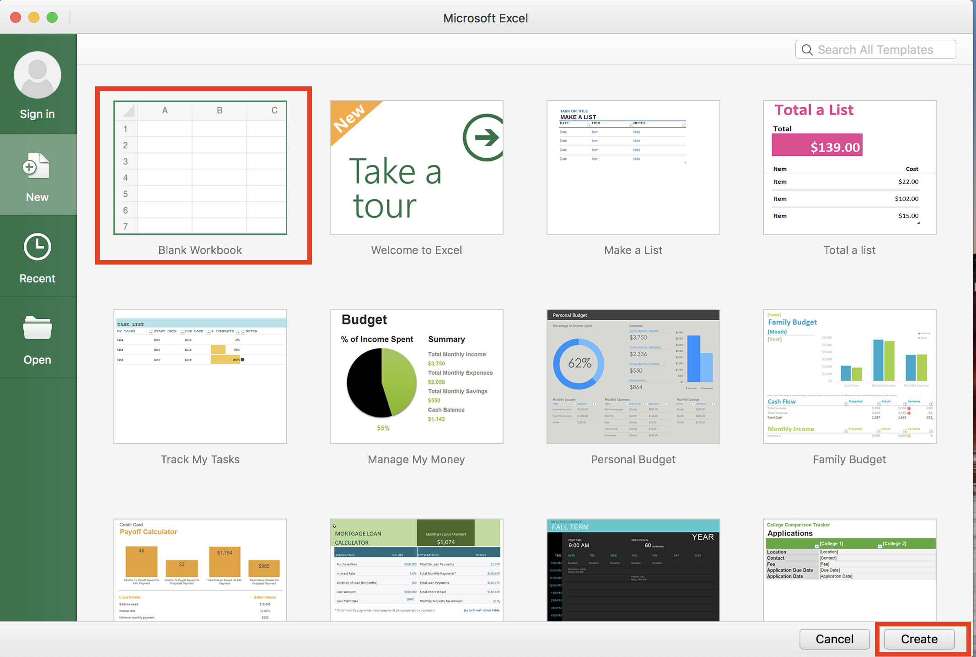The height and width of the screenshot is (657, 976).
Task: Select the New document sidebar icon
Action: coord(37,166)
